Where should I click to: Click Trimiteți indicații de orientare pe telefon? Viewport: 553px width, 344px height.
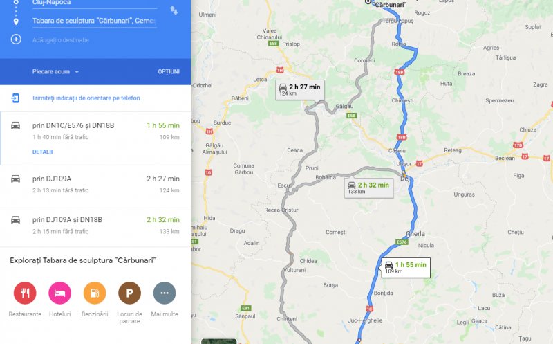[86, 98]
